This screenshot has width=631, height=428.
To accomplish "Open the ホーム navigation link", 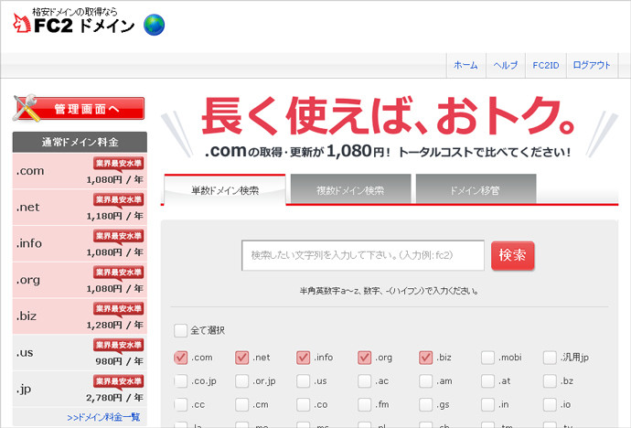I will click(x=465, y=65).
